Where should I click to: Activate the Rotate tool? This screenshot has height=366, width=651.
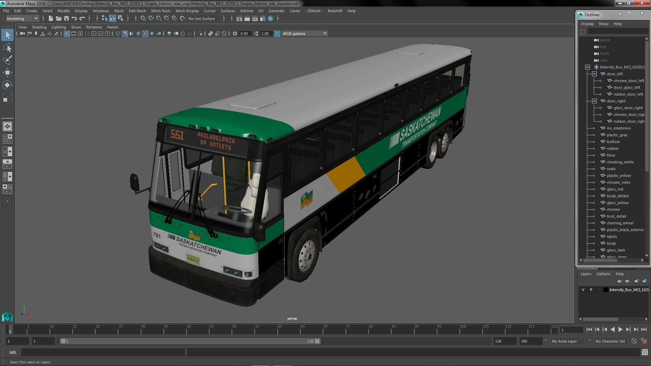pyautogui.click(x=7, y=85)
